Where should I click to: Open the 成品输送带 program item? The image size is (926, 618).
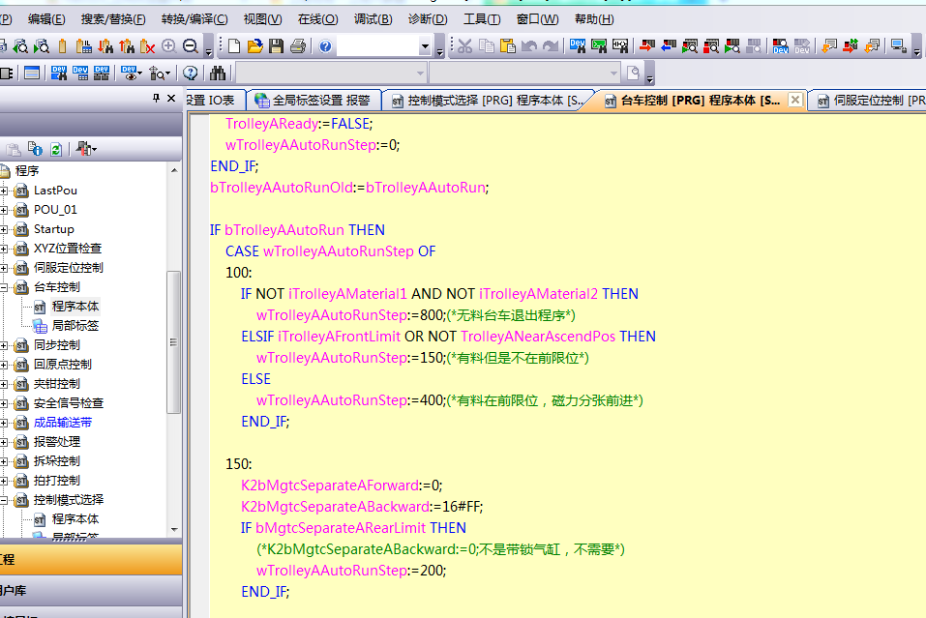tap(62, 423)
